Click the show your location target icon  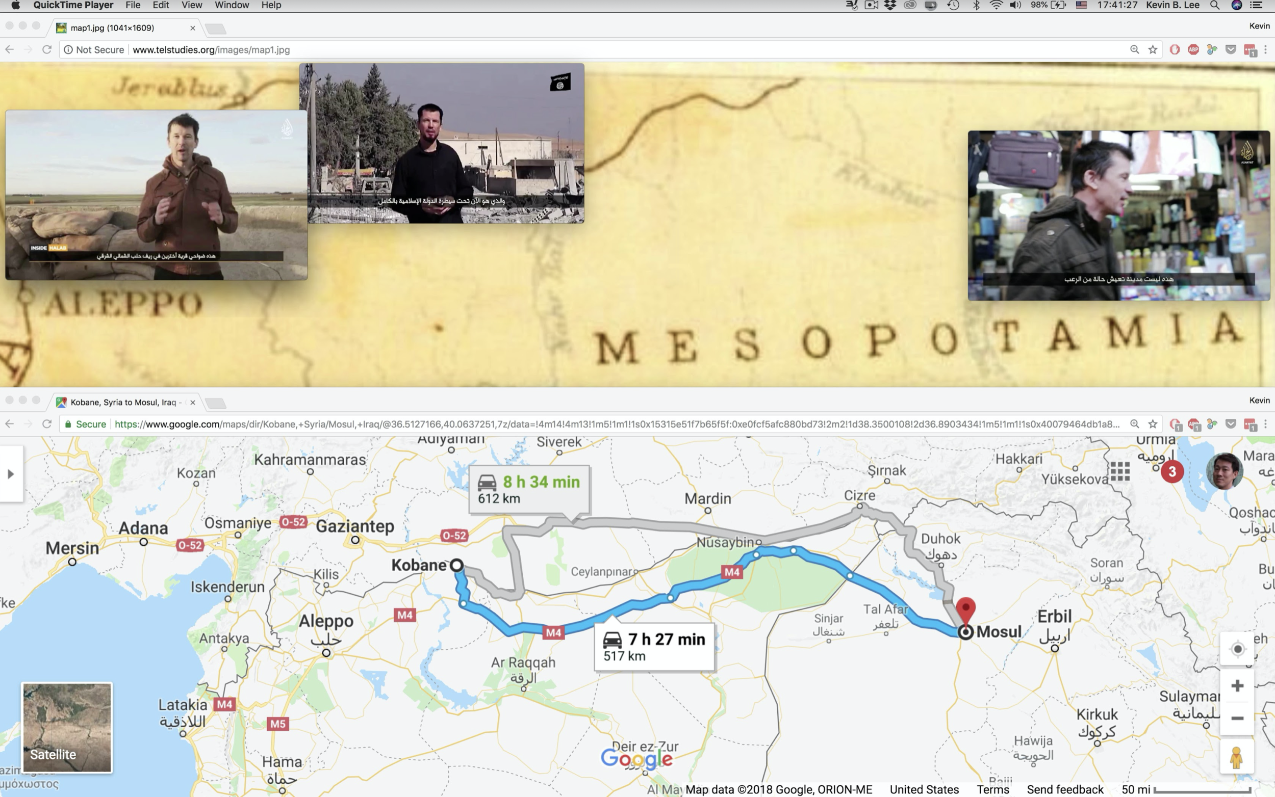click(1237, 649)
